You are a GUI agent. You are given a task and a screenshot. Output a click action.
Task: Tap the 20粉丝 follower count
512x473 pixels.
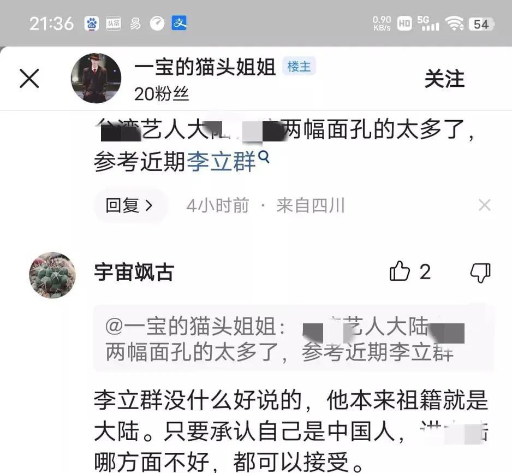pos(162,94)
